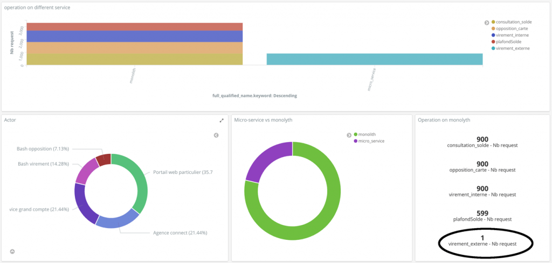The image size is (552, 263).
Task: Click the red plafondSolde segment of monolith bar
Action: 135,27
